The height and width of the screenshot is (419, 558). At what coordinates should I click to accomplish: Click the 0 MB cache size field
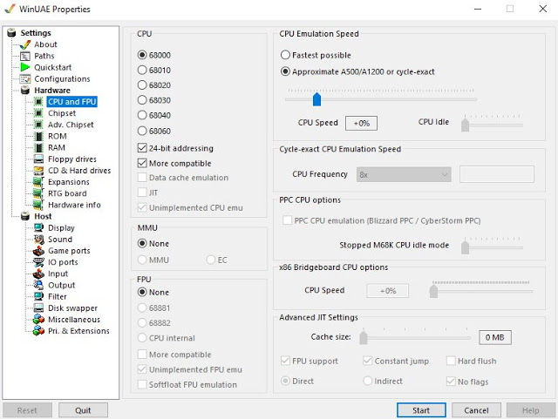pos(495,337)
